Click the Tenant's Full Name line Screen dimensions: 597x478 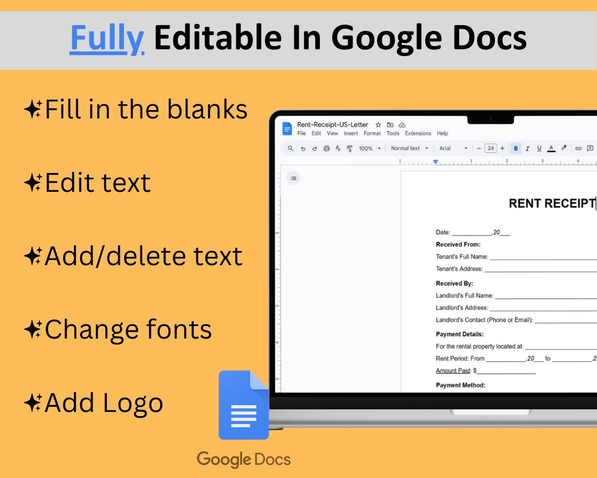point(516,256)
